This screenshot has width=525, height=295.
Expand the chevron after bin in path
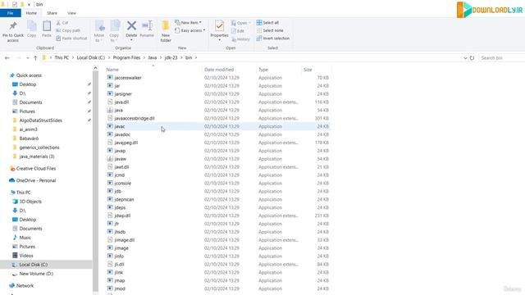pyautogui.click(x=196, y=58)
